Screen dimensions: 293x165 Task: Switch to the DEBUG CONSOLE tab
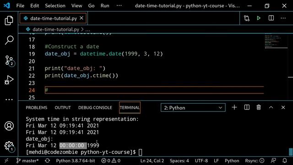[95, 108]
